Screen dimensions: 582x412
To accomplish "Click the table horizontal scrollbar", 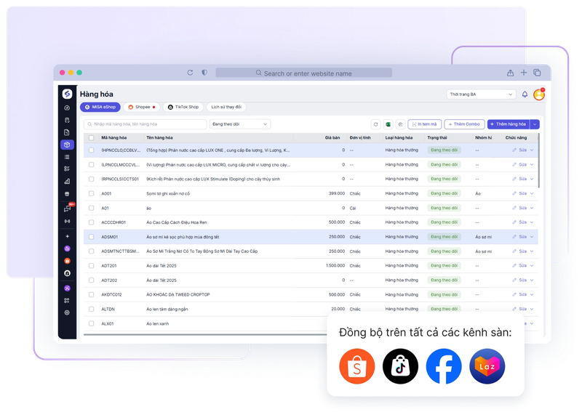I will click(x=205, y=334).
